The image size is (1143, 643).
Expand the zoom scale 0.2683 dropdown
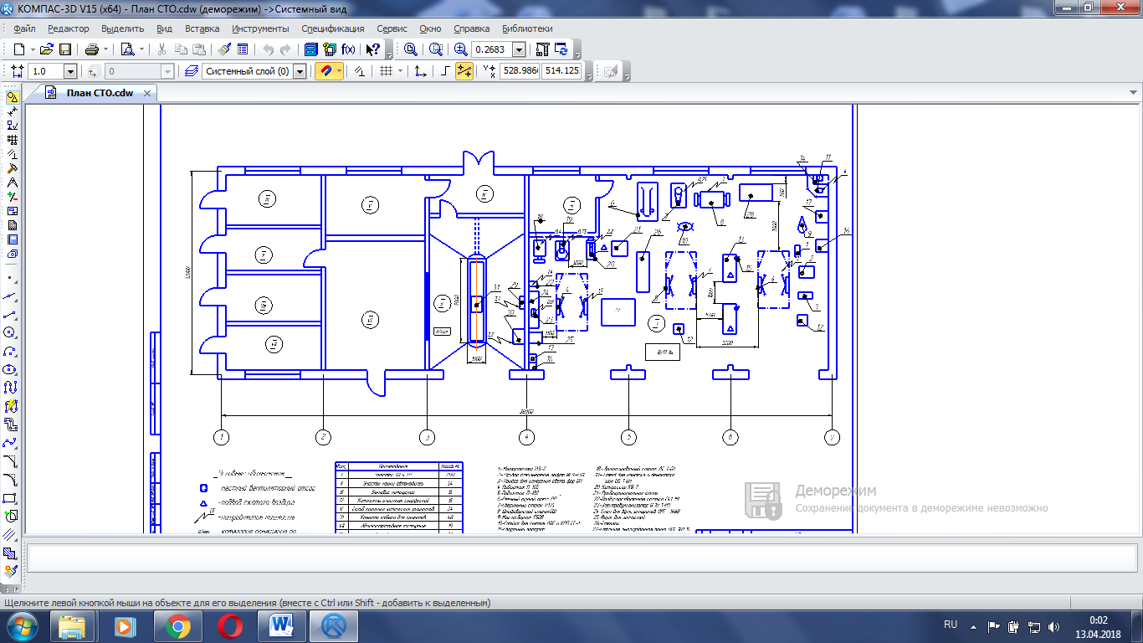click(x=519, y=49)
